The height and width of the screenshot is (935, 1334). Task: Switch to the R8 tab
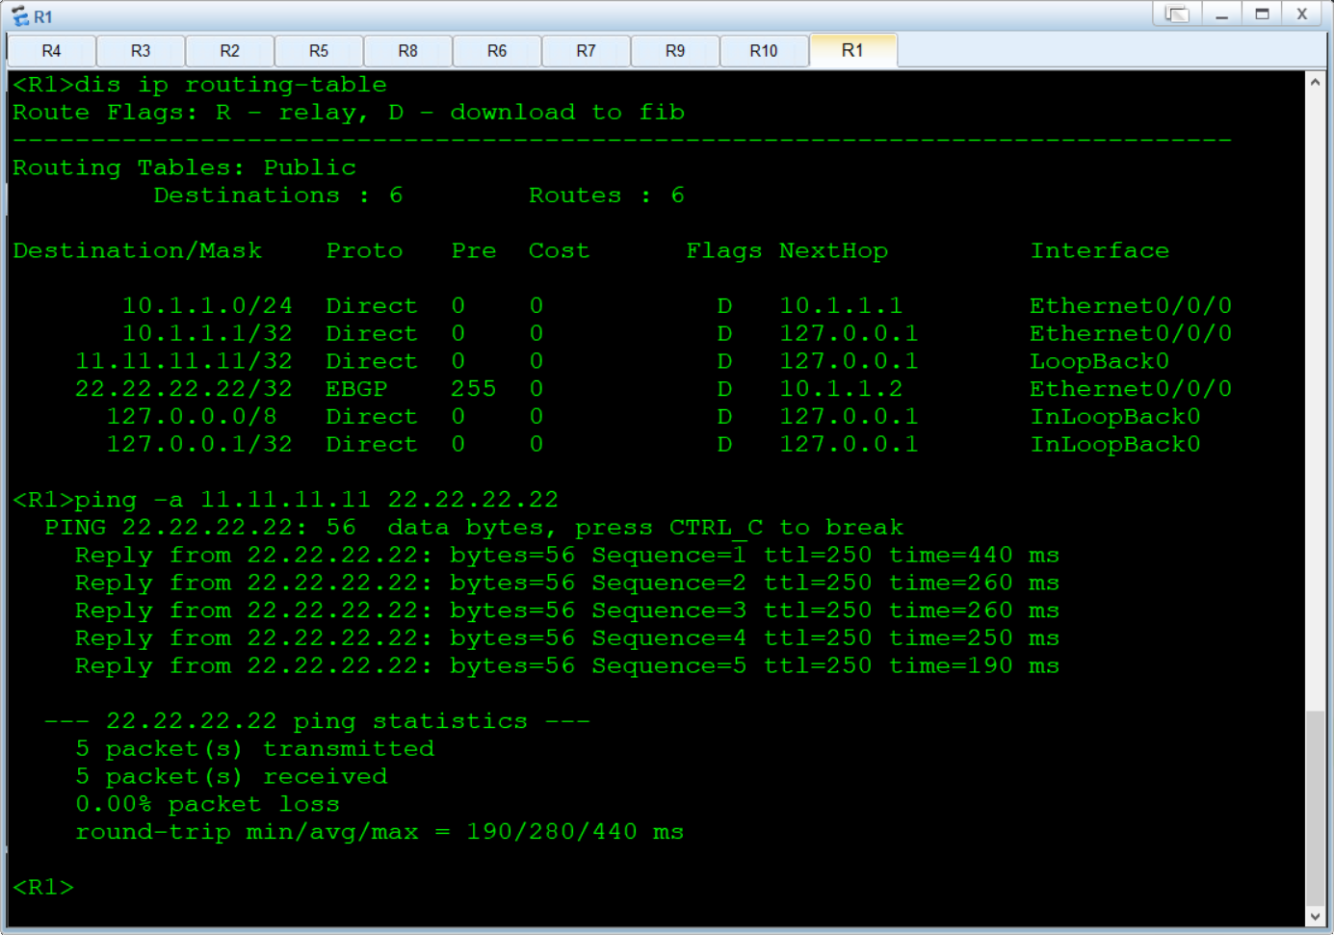point(407,50)
